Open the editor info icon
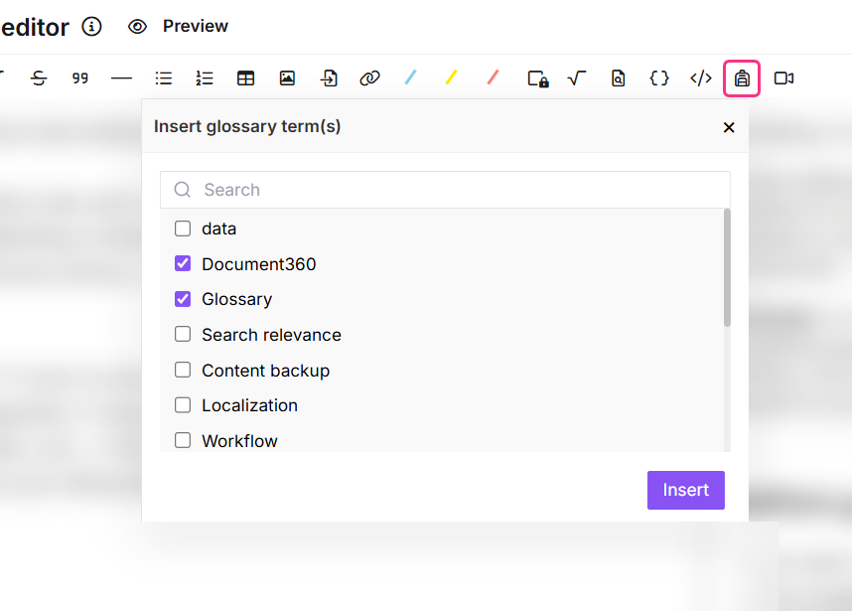The image size is (852, 611). pos(91,26)
